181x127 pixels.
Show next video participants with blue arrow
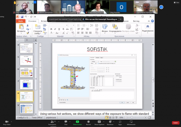pos(161,7)
